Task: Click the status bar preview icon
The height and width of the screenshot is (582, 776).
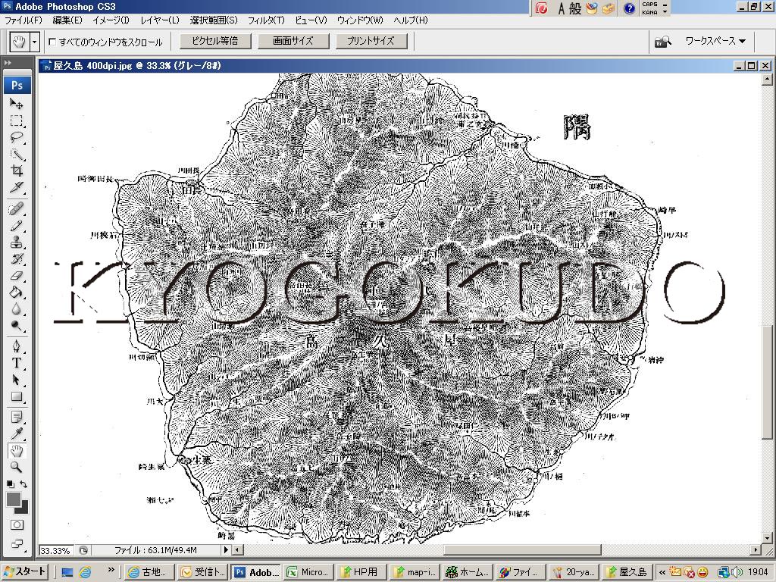Action: coord(83,550)
